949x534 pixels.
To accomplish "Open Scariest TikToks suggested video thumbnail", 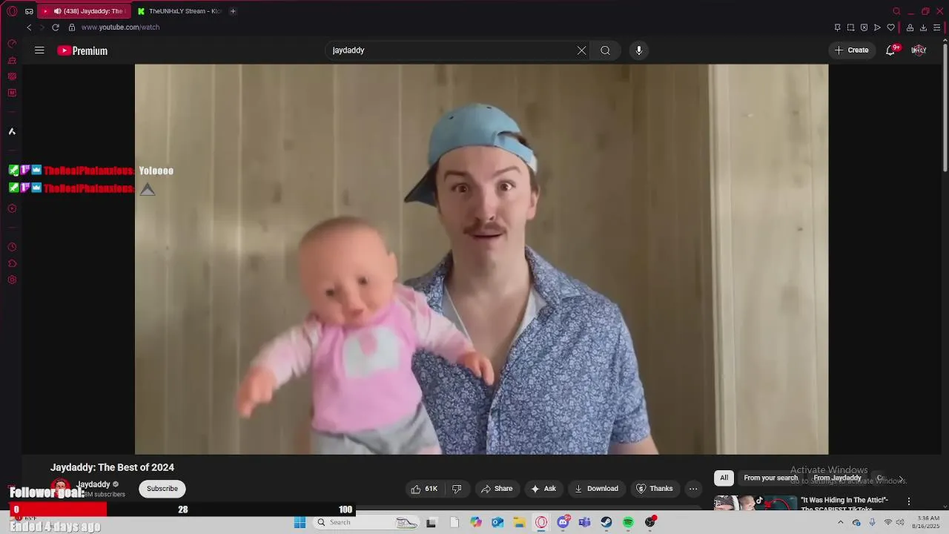I will pyautogui.click(x=755, y=504).
